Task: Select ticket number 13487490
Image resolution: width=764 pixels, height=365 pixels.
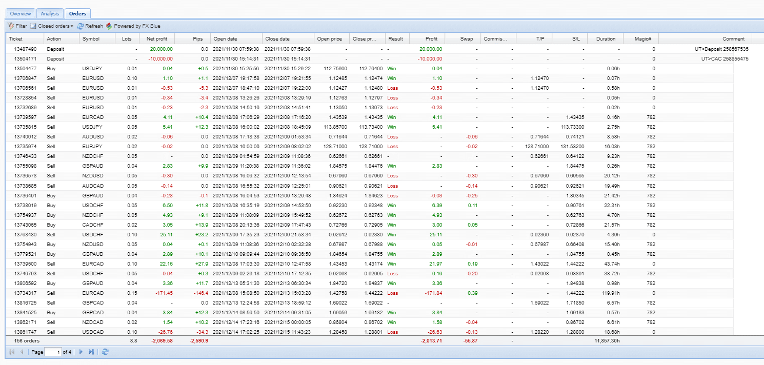Action: (x=25, y=49)
